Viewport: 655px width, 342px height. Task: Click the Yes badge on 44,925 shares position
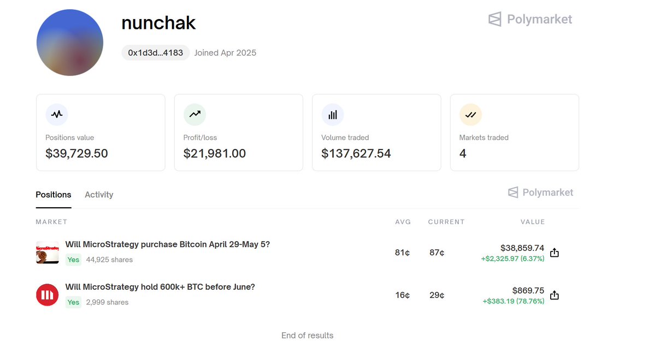click(74, 260)
